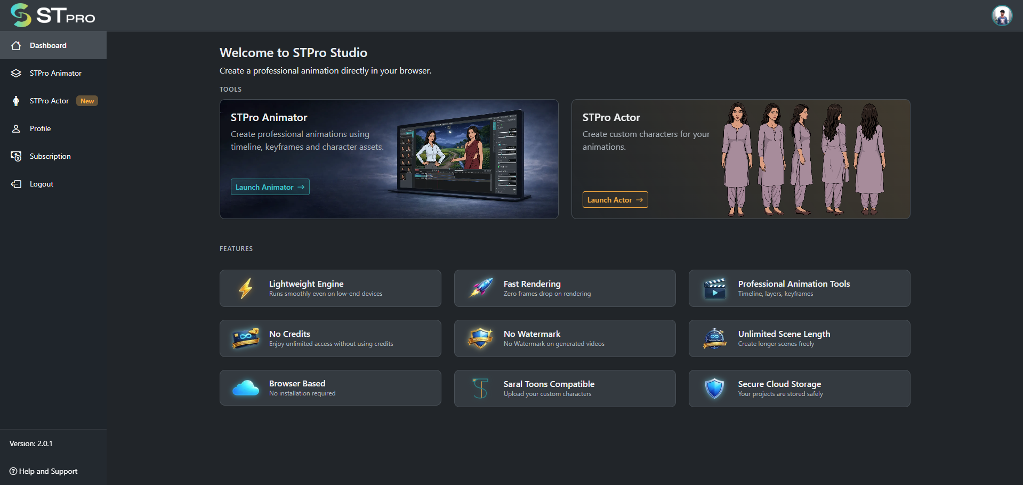Click the Fast Rendering rocket icon
Image resolution: width=1023 pixels, height=485 pixels.
[x=481, y=288]
